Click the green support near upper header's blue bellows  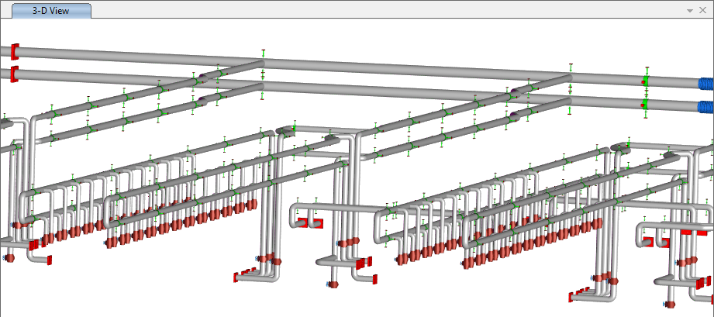645,79
